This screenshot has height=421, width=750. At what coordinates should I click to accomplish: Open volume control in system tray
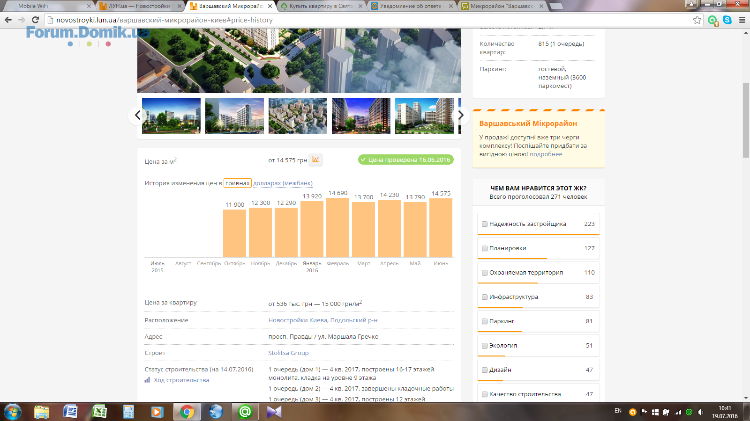(701, 412)
